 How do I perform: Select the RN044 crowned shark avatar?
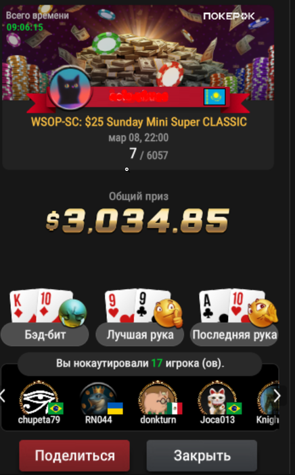[98, 399]
